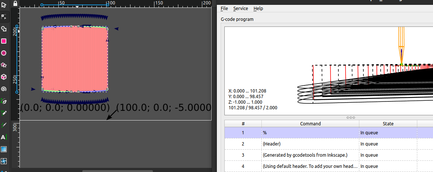Click row number 4 cell

tap(243, 166)
